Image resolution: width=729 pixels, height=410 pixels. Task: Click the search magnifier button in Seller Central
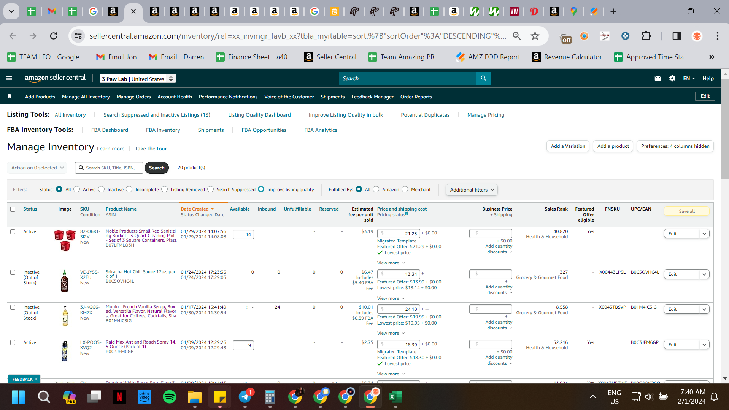(x=483, y=78)
